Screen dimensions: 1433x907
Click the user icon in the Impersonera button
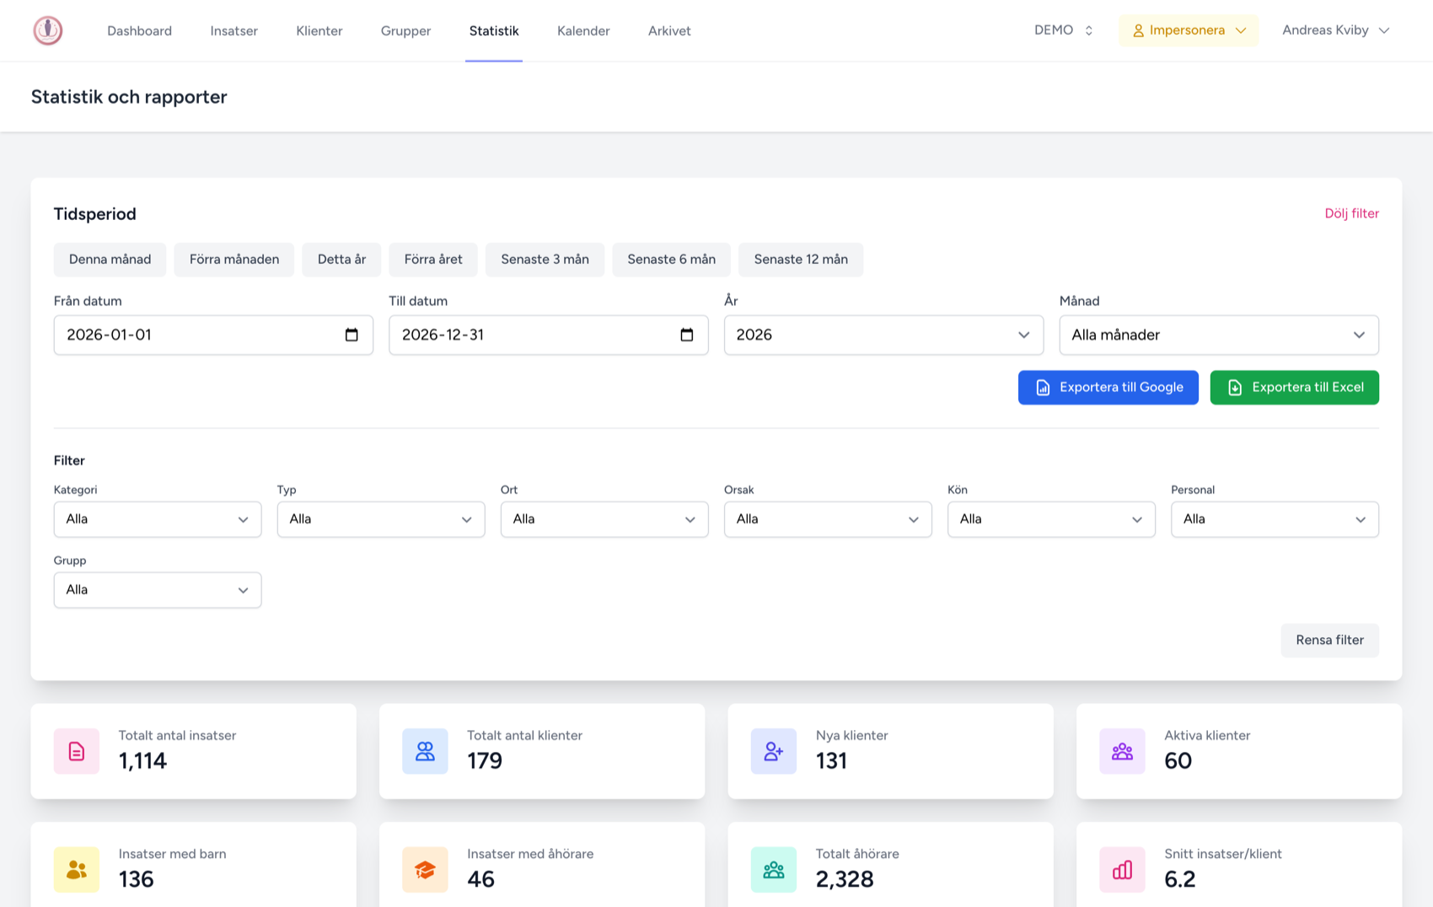(1138, 30)
